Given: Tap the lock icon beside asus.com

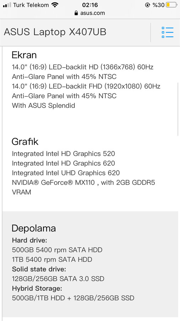Looking at the screenshot, I should [x=76, y=13].
